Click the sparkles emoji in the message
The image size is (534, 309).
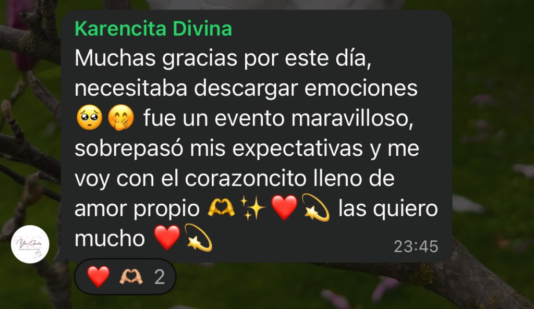pos(253,207)
